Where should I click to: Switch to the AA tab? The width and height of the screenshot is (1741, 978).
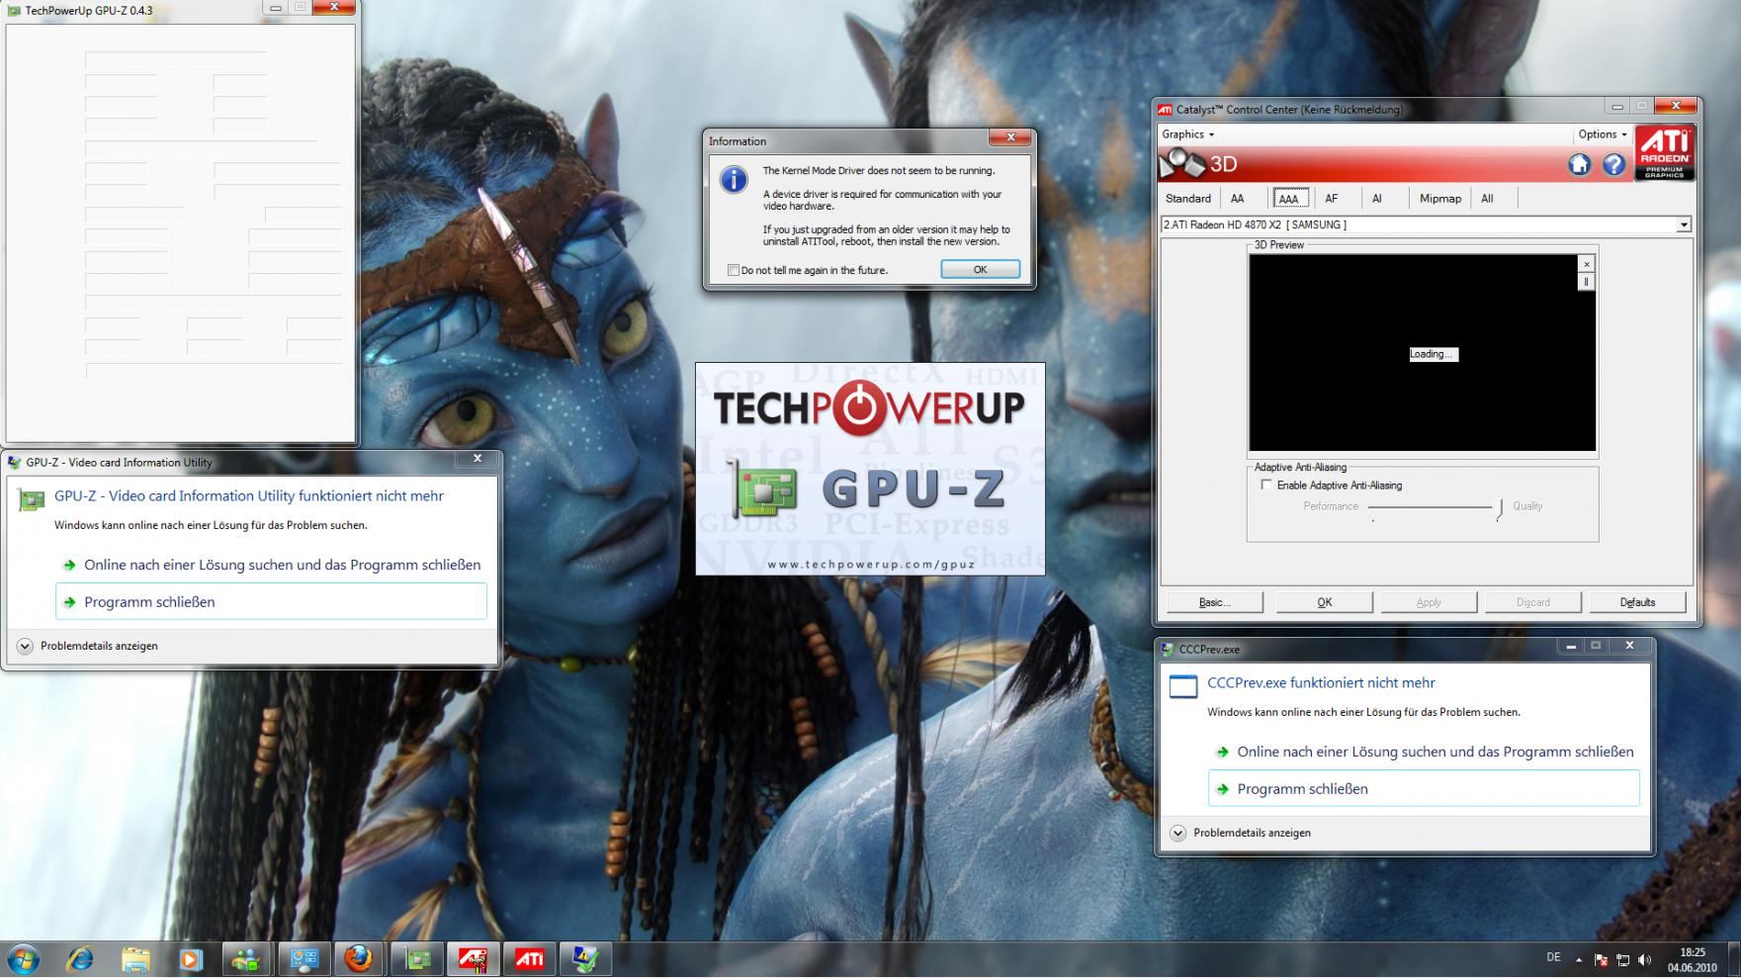1237,199
